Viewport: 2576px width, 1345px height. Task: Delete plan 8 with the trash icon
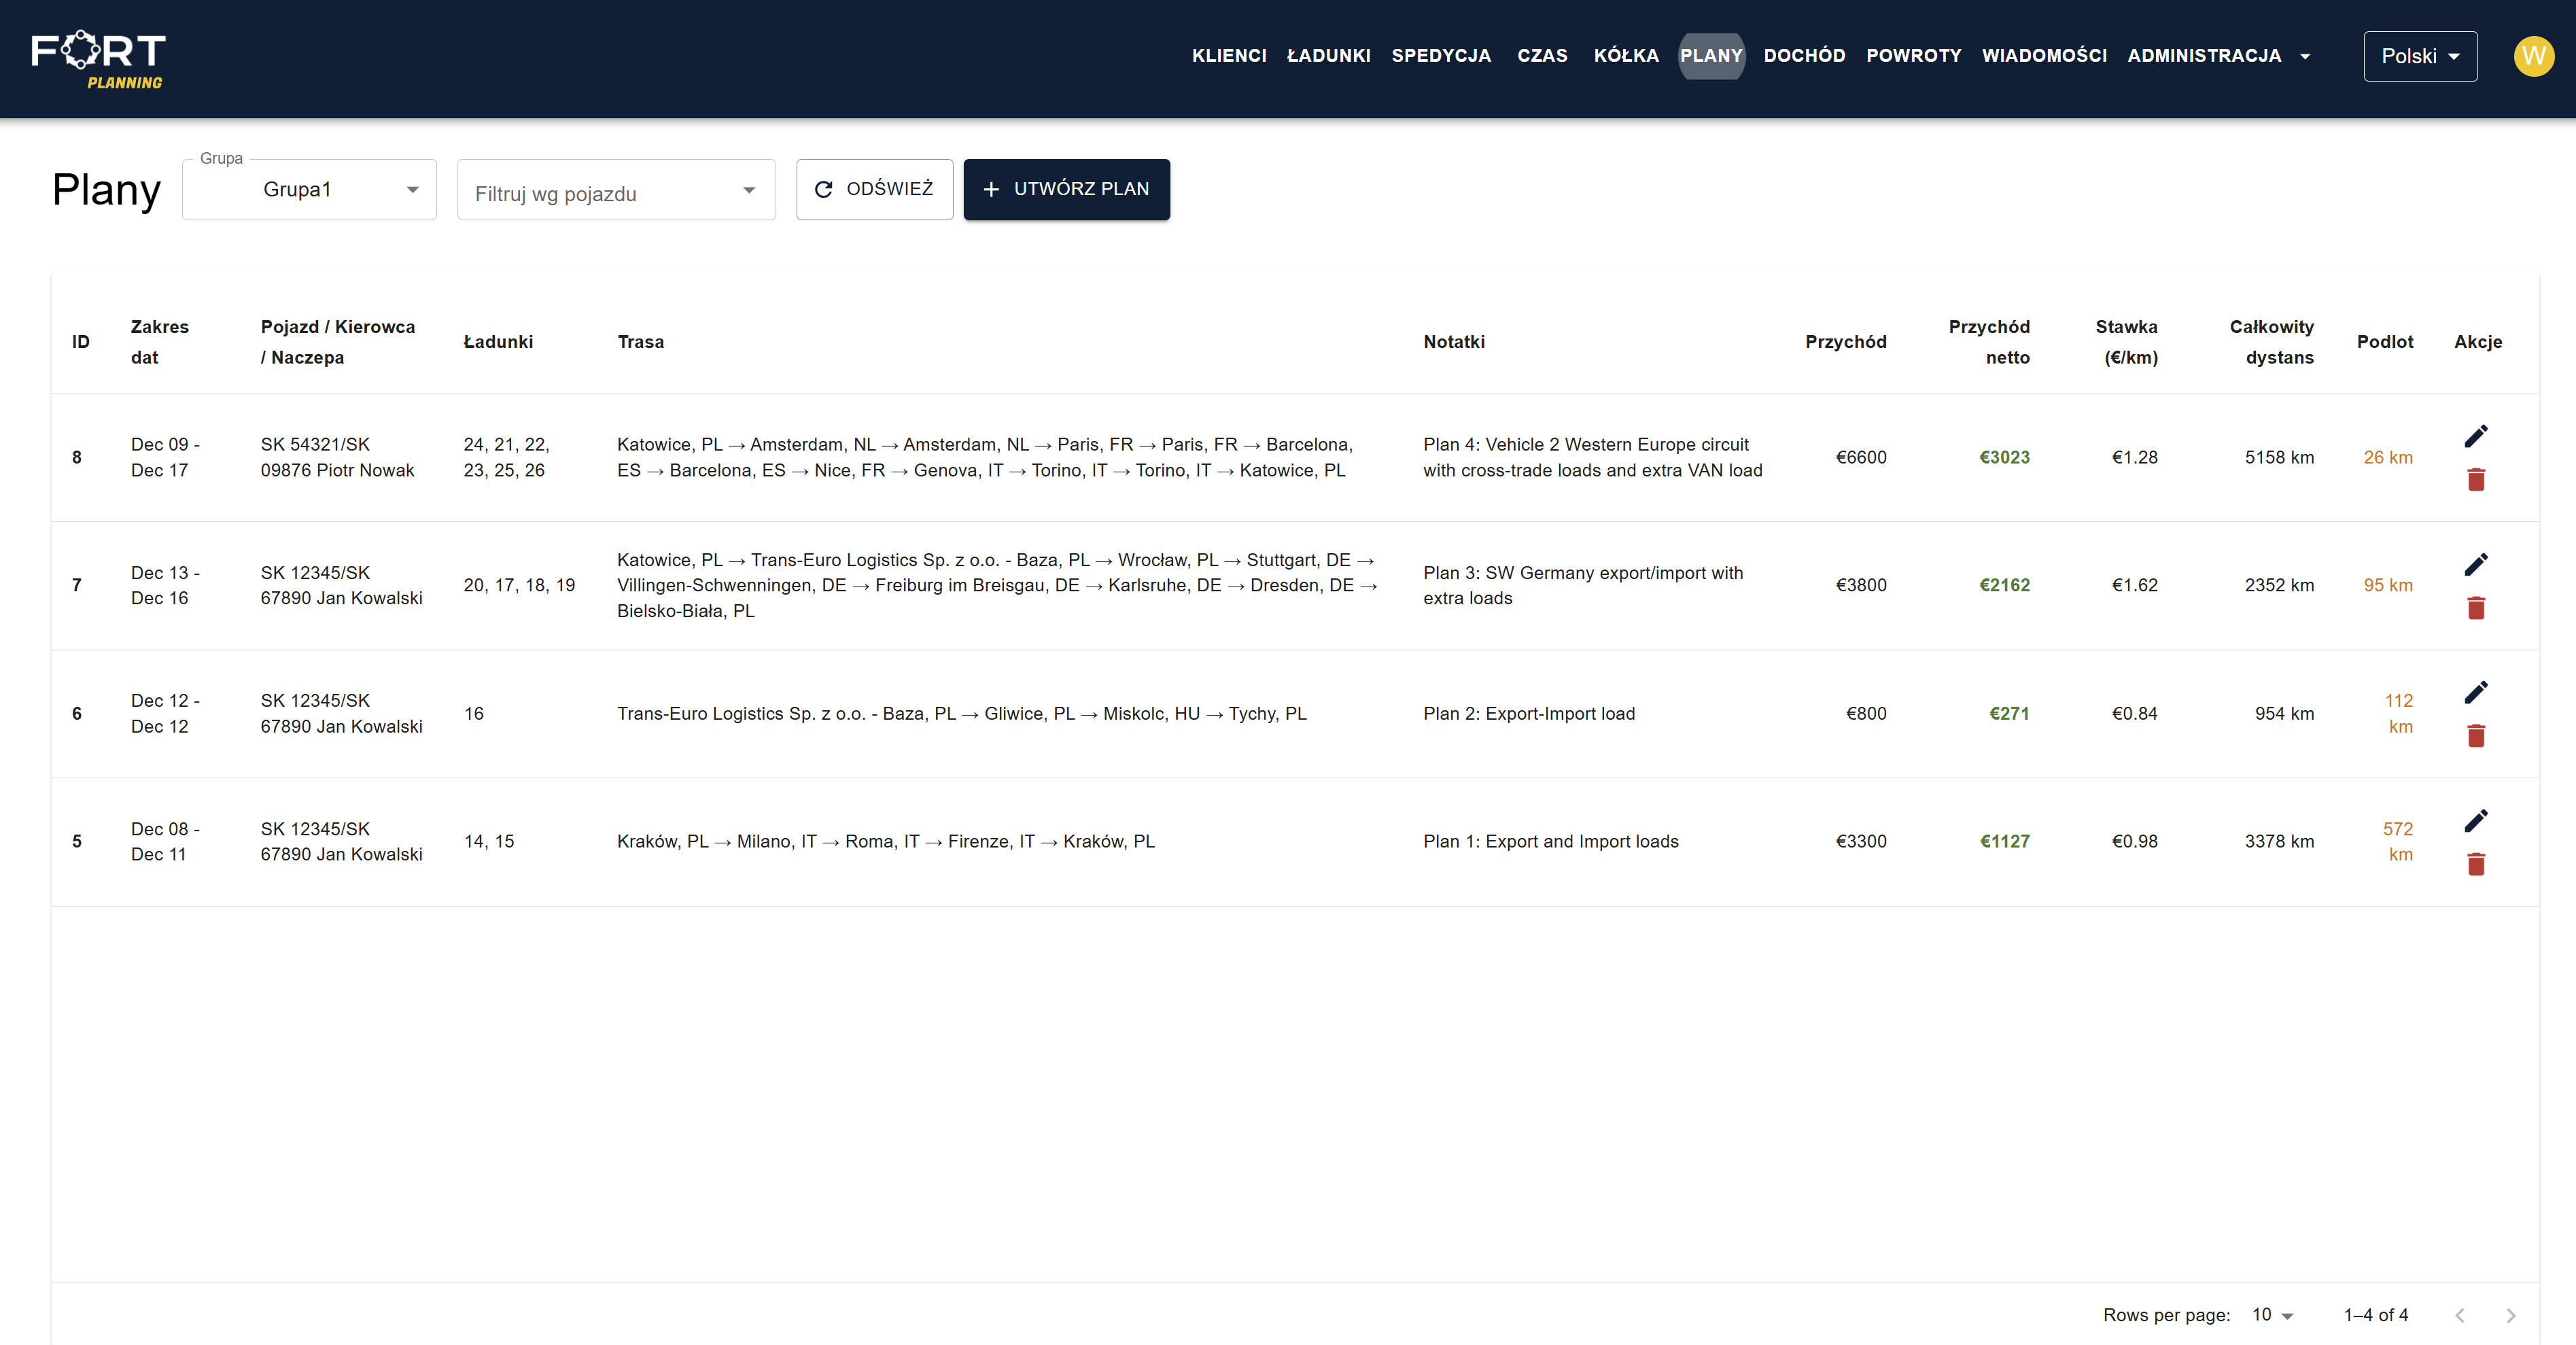point(2475,480)
